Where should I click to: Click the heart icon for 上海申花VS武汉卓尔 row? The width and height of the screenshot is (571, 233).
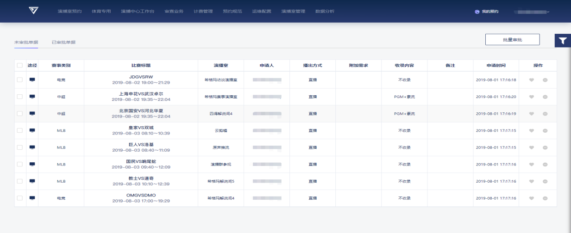point(532,97)
